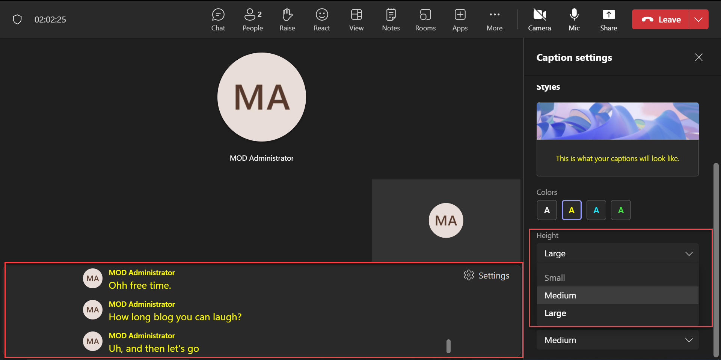Open the Chat panel
Image resolution: width=721 pixels, height=360 pixels.
pos(218,20)
